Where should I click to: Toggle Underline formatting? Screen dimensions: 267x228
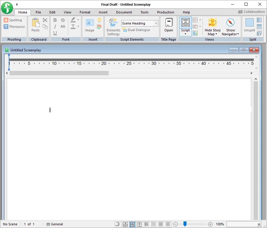pos(55,33)
